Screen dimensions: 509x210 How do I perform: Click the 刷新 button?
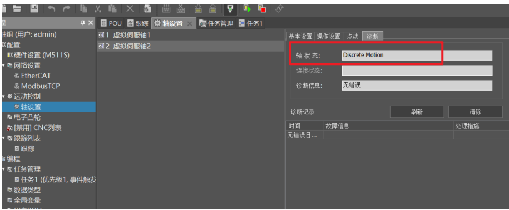(x=417, y=112)
